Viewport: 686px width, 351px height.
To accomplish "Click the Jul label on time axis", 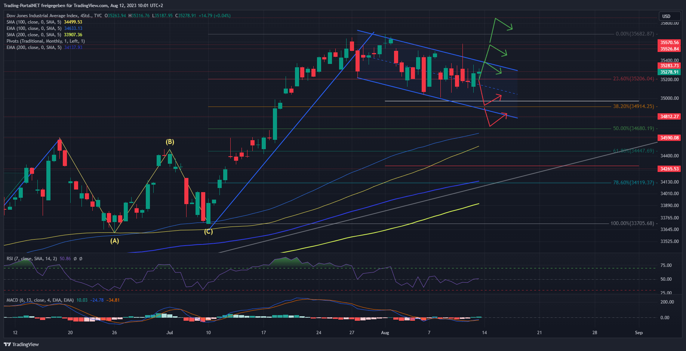I will pyautogui.click(x=170, y=333).
